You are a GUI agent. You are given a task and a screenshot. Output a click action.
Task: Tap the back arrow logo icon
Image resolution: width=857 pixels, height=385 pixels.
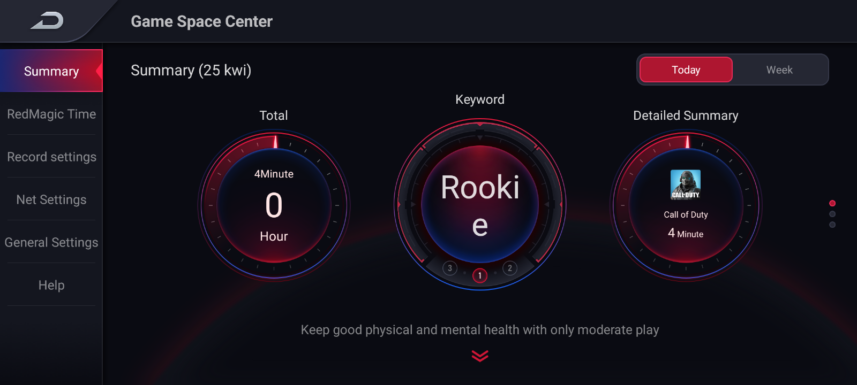click(x=47, y=21)
